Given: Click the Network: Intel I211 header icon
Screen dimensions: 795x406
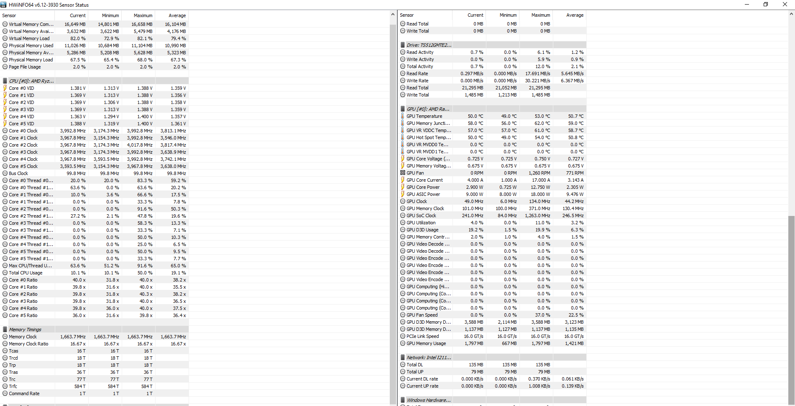Looking at the screenshot, I should (x=403, y=358).
